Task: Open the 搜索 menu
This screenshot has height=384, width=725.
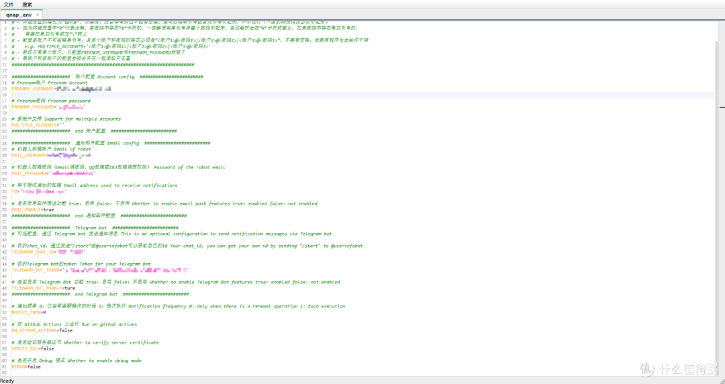Action: pos(28,4)
